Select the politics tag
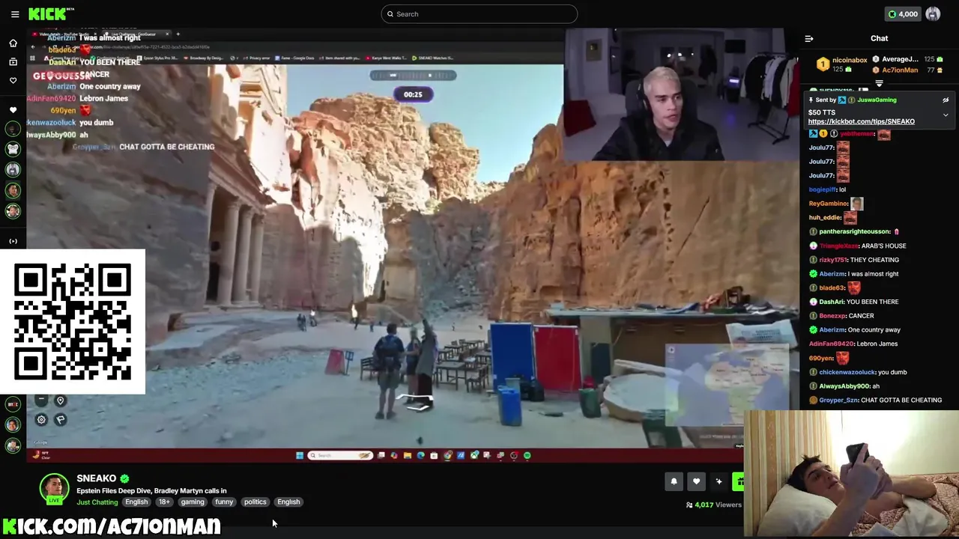 [x=255, y=502]
